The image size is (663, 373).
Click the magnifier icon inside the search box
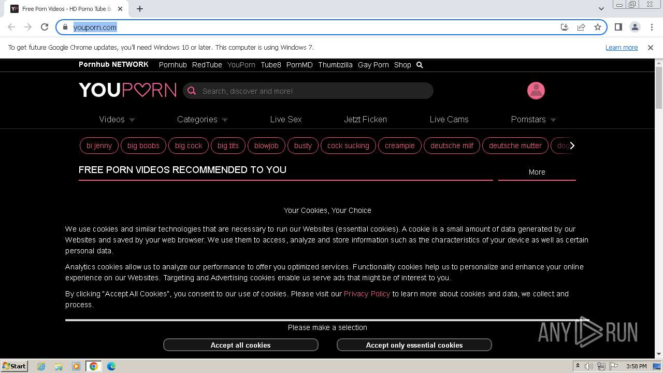(x=192, y=91)
